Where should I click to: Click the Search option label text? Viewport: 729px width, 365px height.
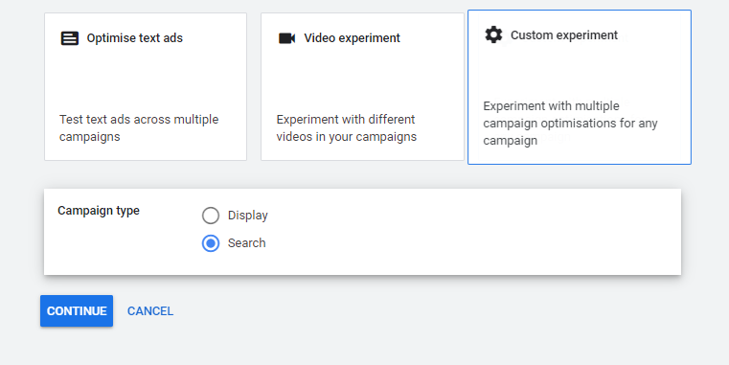click(x=247, y=243)
